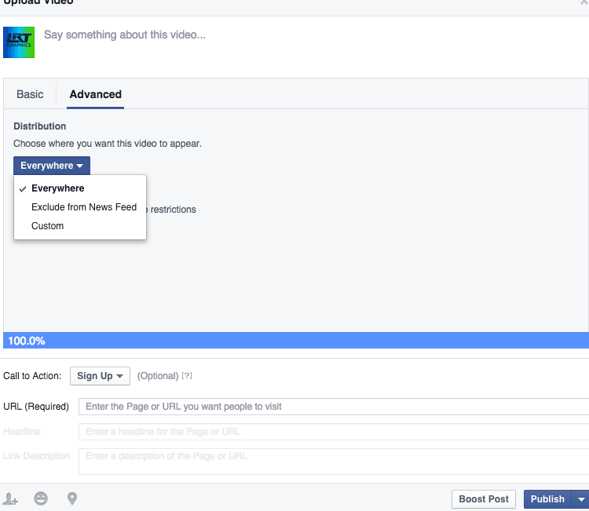Viewport: 589px width, 511px height.
Task: Click Say something about this video field
Action: (125, 35)
